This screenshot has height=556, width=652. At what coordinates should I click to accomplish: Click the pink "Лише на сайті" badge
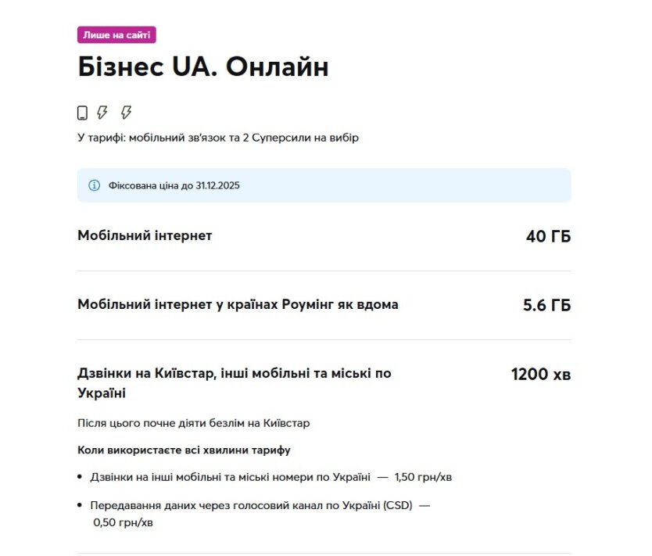click(x=116, y=35)
